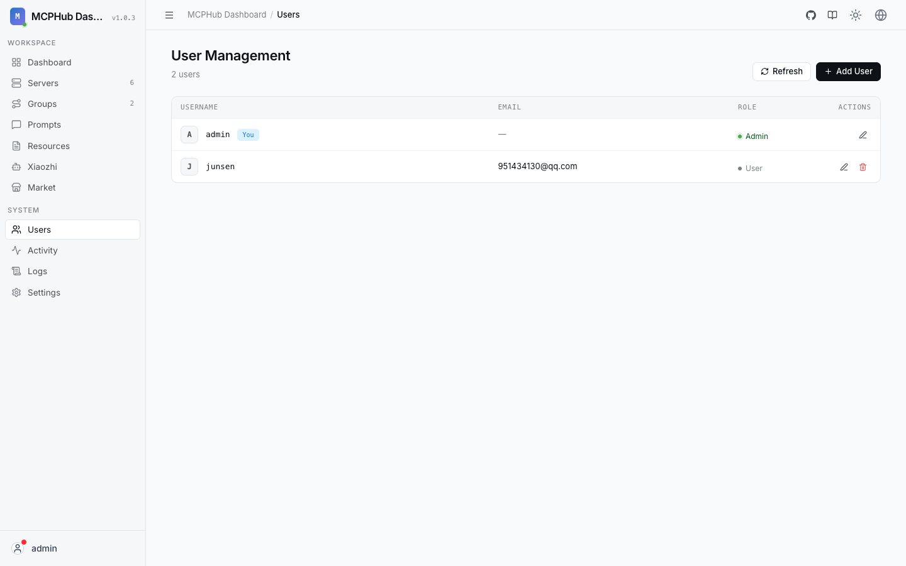Go to the Xiaozhi page
Image resolution: width=906 pixels, height=566 pixels.
tap(72, 167)
